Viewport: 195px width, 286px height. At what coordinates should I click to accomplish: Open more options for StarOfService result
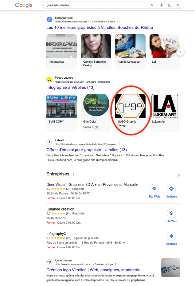[x=118, y=22]
